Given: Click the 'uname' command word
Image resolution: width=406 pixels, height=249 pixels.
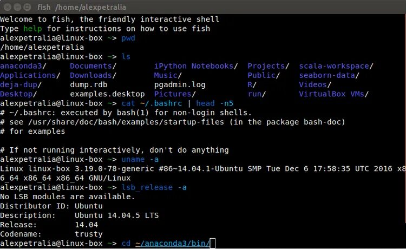Looking at the screenshot, I should click(133, 159).
